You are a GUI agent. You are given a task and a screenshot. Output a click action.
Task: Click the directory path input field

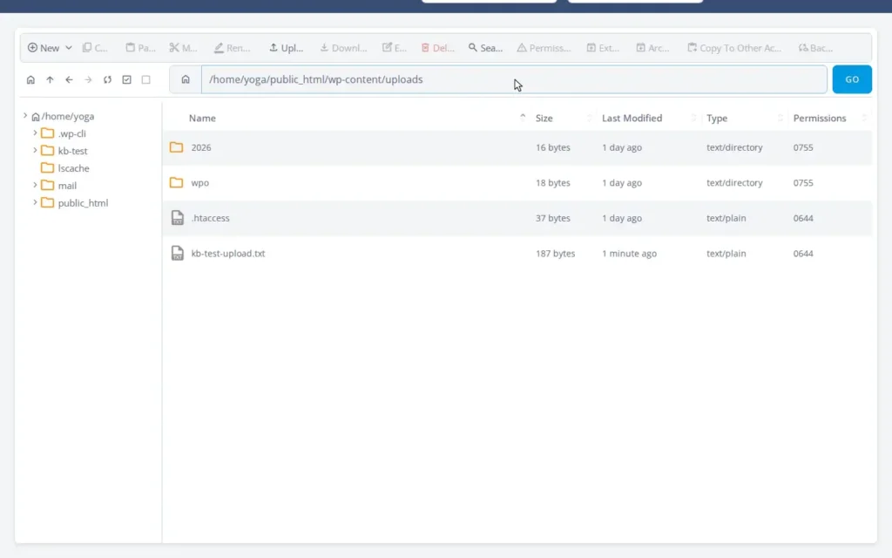[x=514, y=79]
